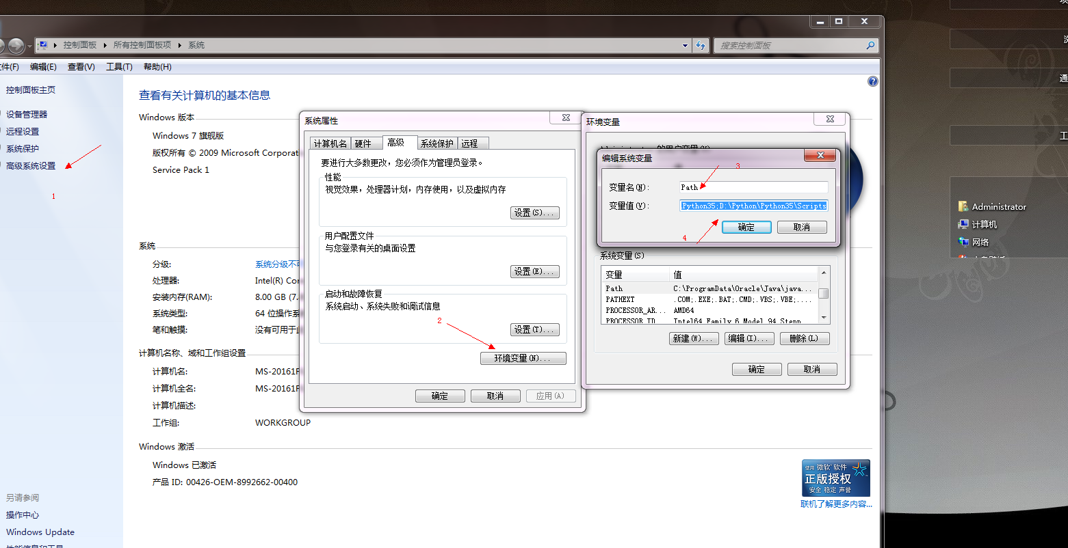Click the 启动和故障恢复 设置(T) button
Screen dimensions: 1068x548
(x=535, y=329)
